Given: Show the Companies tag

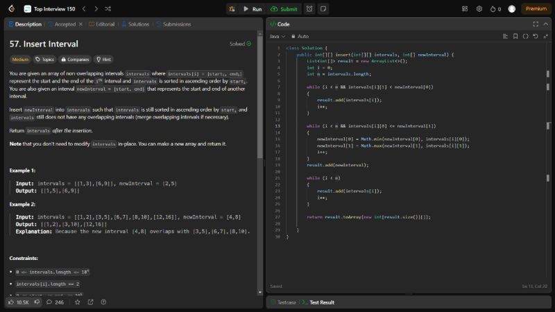Looking at the screenshot, I should tap(75, 60).
